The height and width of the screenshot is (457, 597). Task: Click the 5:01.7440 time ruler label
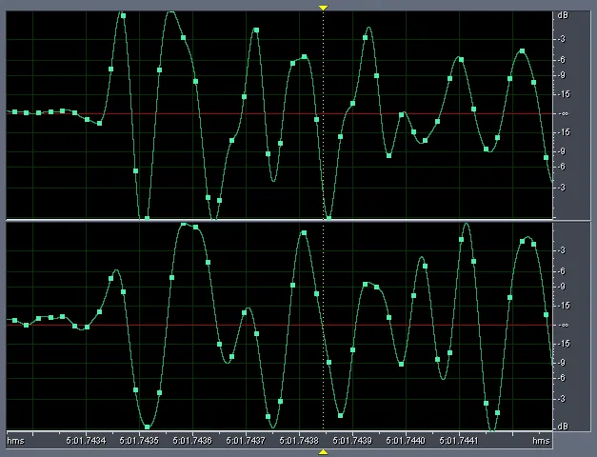406,441
